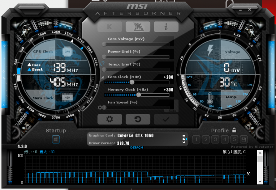Click the Temp. Limit slider handle
276x190 pixels.
pyautogui.click(x=104, y=69)
